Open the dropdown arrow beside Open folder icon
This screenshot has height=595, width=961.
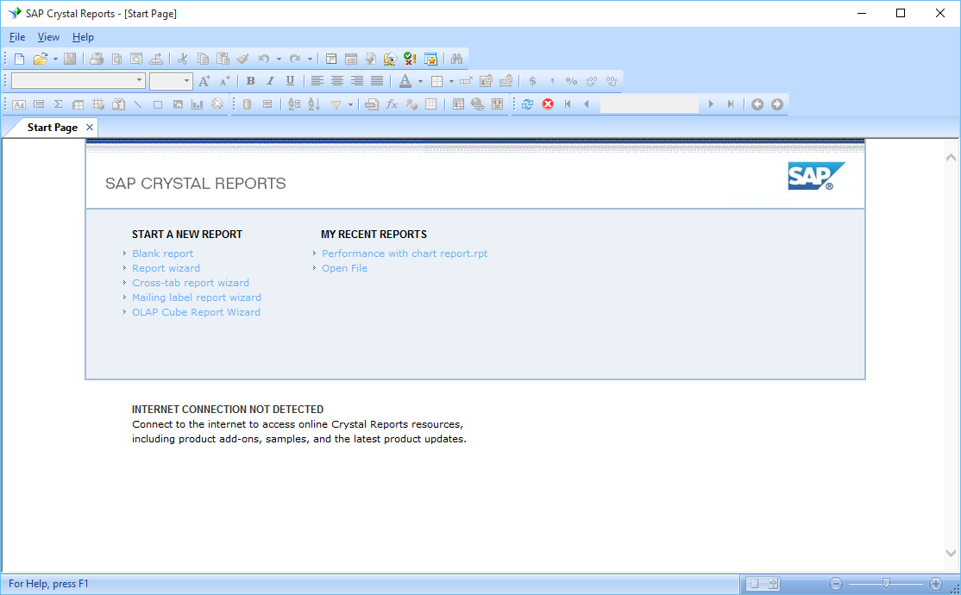[55, 59]
